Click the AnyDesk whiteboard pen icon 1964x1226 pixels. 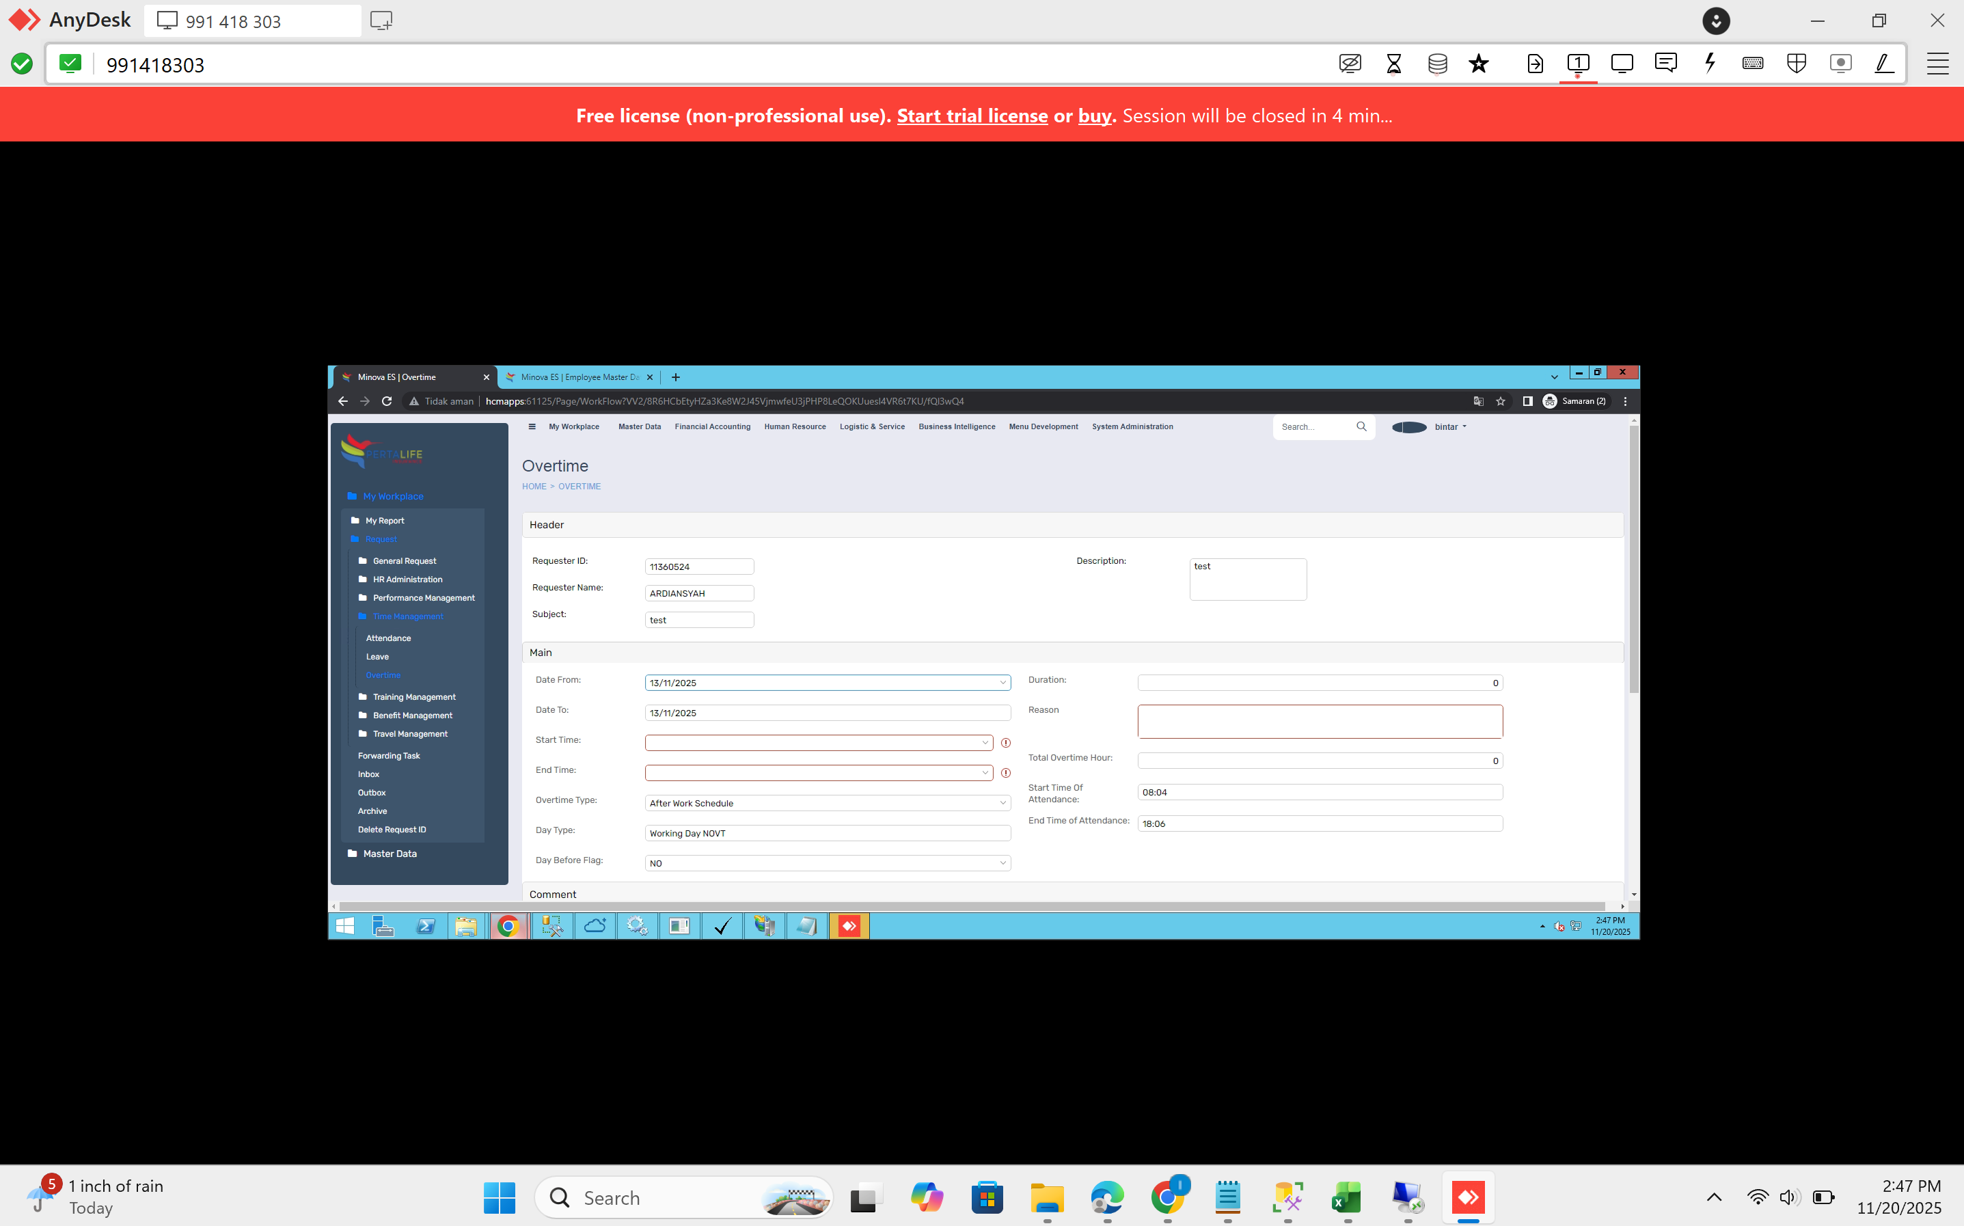(1884, 64)
